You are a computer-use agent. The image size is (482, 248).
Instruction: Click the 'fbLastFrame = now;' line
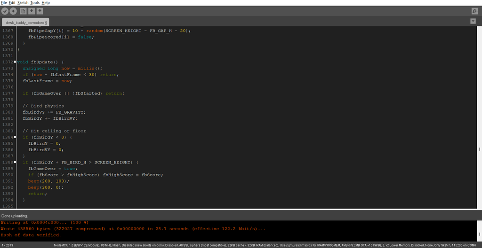[x=47, y=81]
